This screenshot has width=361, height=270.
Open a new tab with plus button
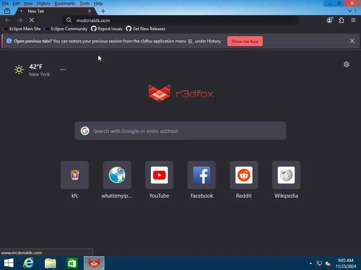[103, 11]
